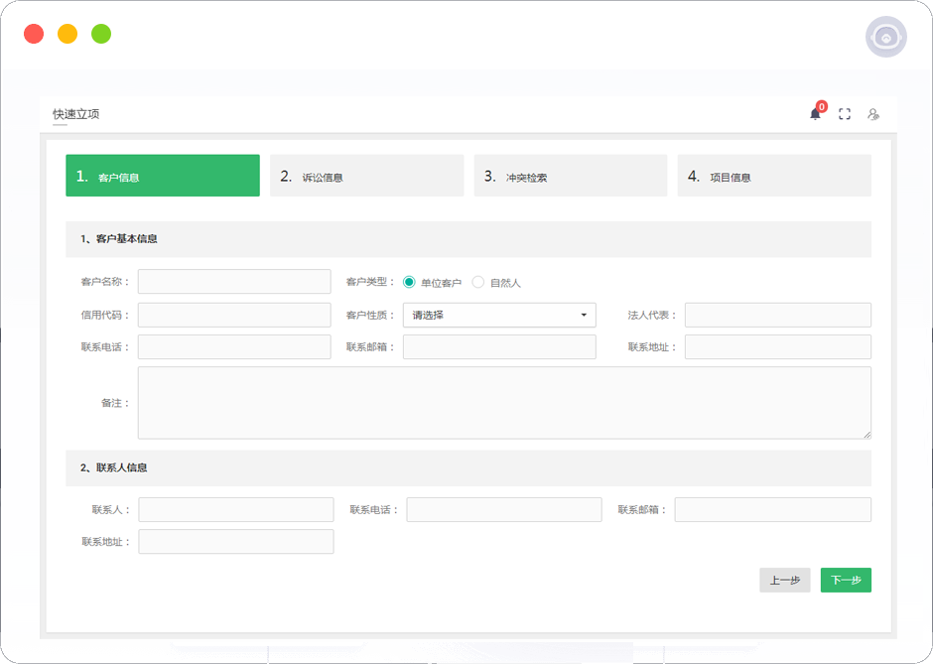Image resolution: width=933 pixels, height=664 pixels.
Task: Click the green 下一步 button
Action: point(846,580)
